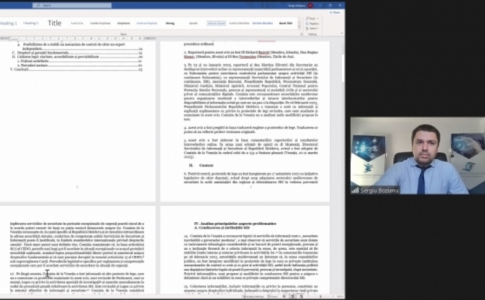Apply the Book Title style
Viewport: 485px width, 300px height.
click(285, 23)
